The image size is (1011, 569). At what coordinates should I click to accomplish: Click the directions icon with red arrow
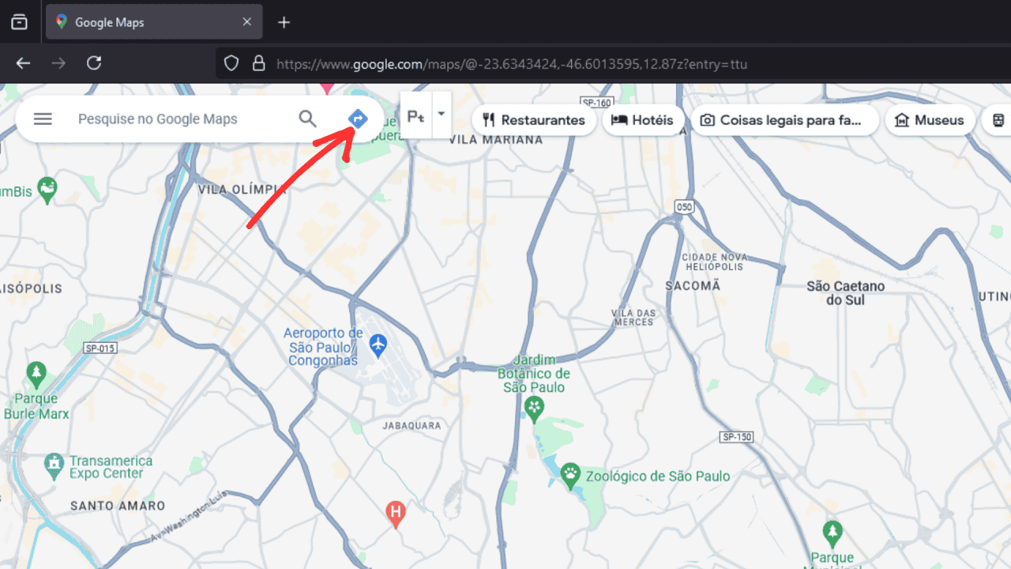(357, 119)
